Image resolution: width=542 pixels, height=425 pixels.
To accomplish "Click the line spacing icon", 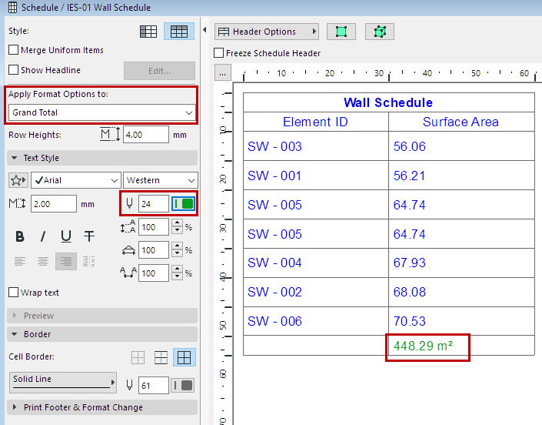I will 128,226.
